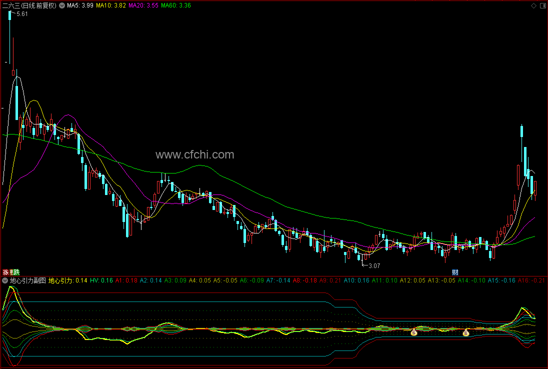Select the A7: -0.14 value
Screen dimensions: 548x369
click(278, 280)
